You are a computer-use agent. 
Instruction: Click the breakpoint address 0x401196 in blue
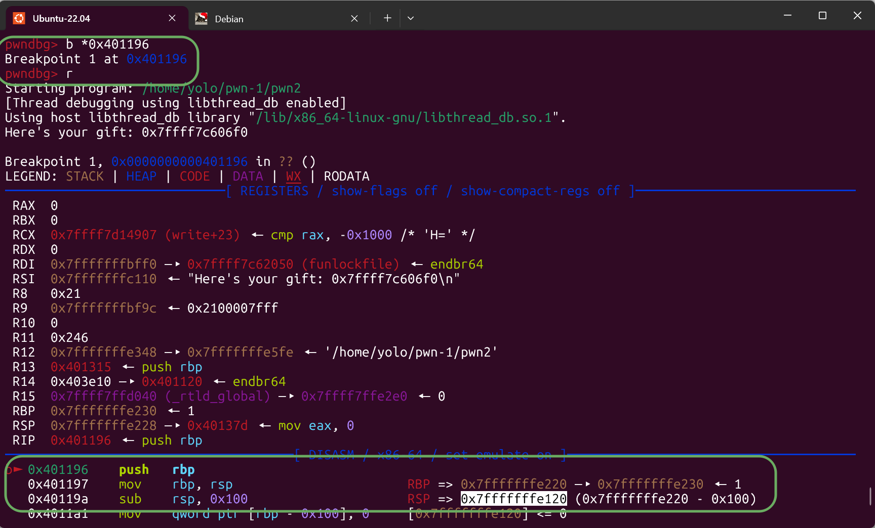[156, 59]
